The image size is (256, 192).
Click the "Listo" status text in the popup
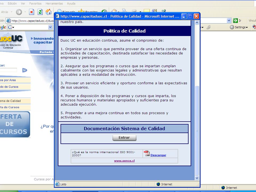63,184
